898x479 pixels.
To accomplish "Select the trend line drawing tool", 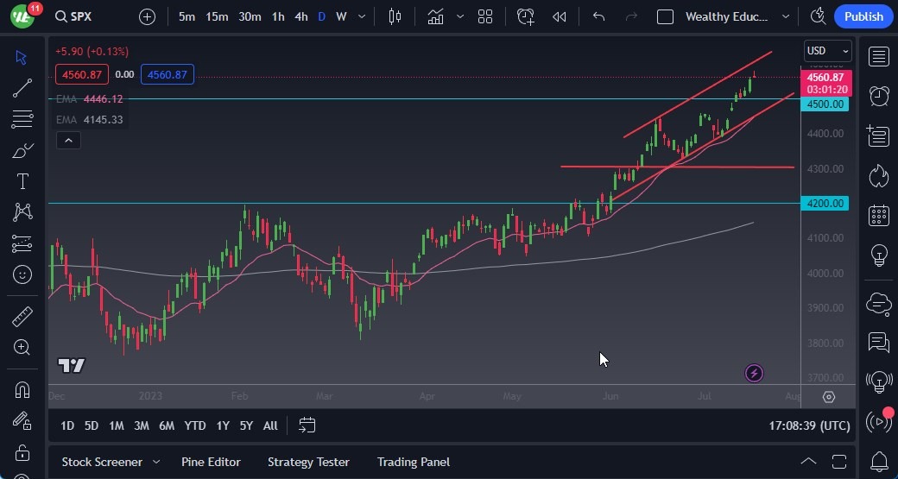I will point(22,88).
